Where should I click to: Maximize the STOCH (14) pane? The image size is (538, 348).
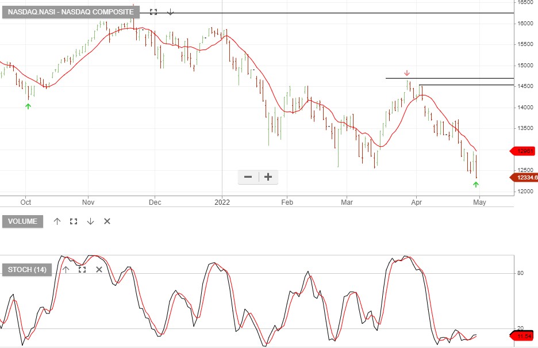[x=82, y=270]
